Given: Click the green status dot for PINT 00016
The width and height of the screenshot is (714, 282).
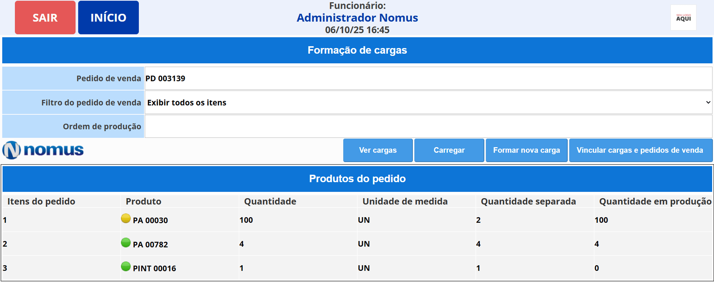Looking at the screenshot, I should (x=126, y=266).
